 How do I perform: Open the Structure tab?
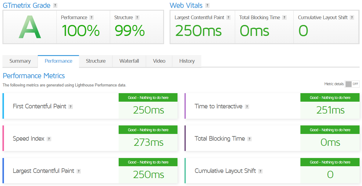pyautogui.click(x=95, y=61)
